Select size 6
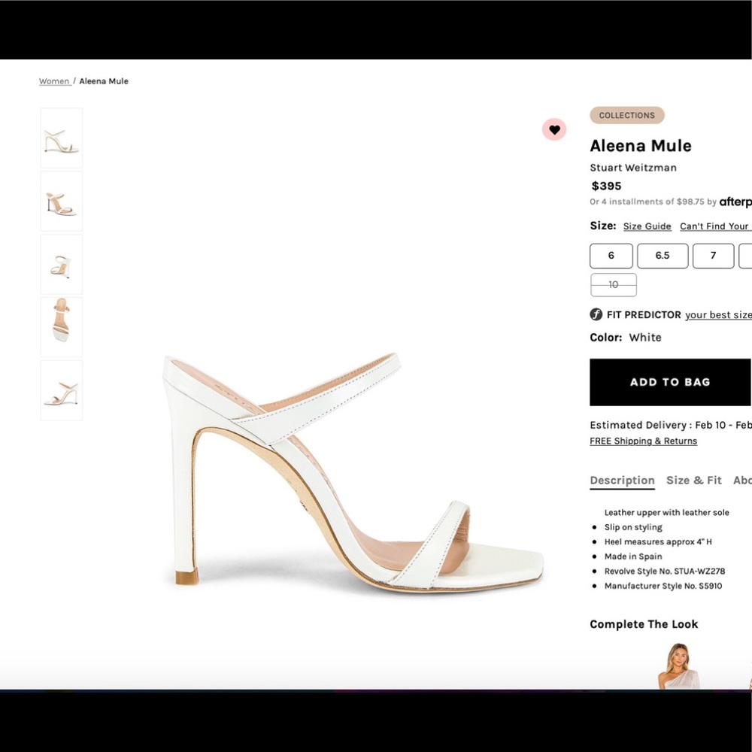This screenshot has height=752, width=752. click(x=611, y=256)
